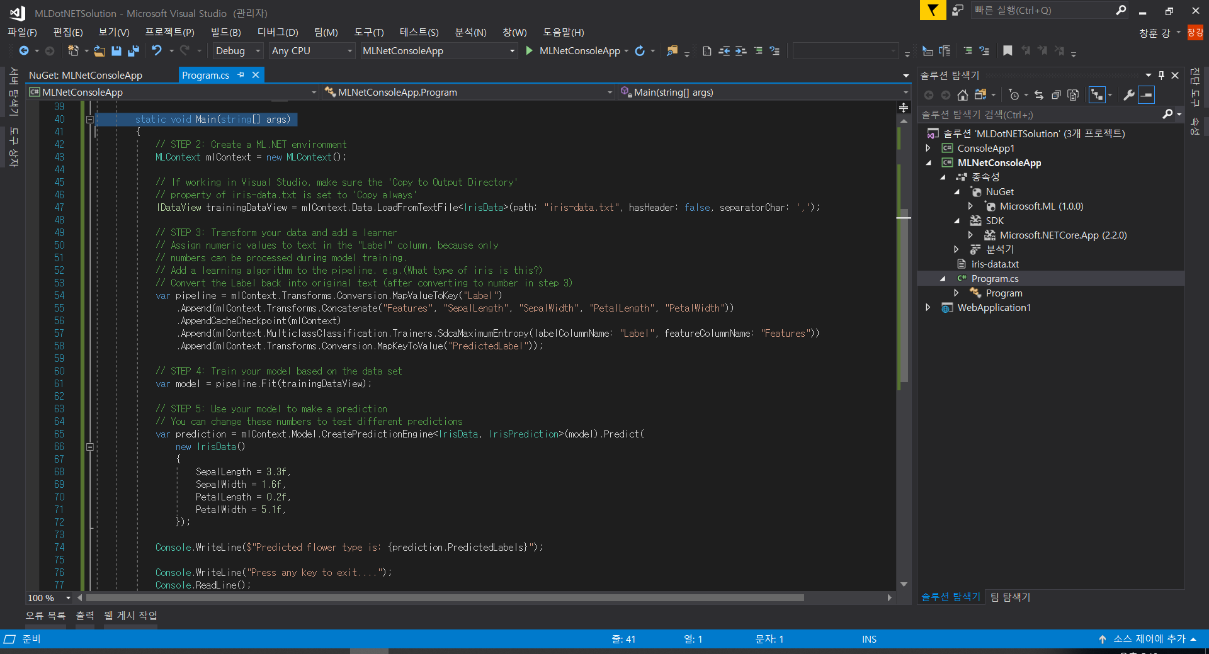This screenshot has width=1209, height=654.
Task: Click Home icon in Solution Explorer
Action: click(x=963, y=95)
